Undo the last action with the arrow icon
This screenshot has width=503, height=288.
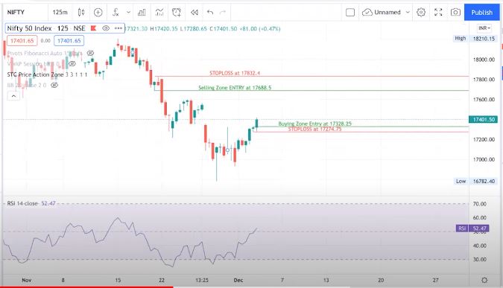tap(210, 13)
